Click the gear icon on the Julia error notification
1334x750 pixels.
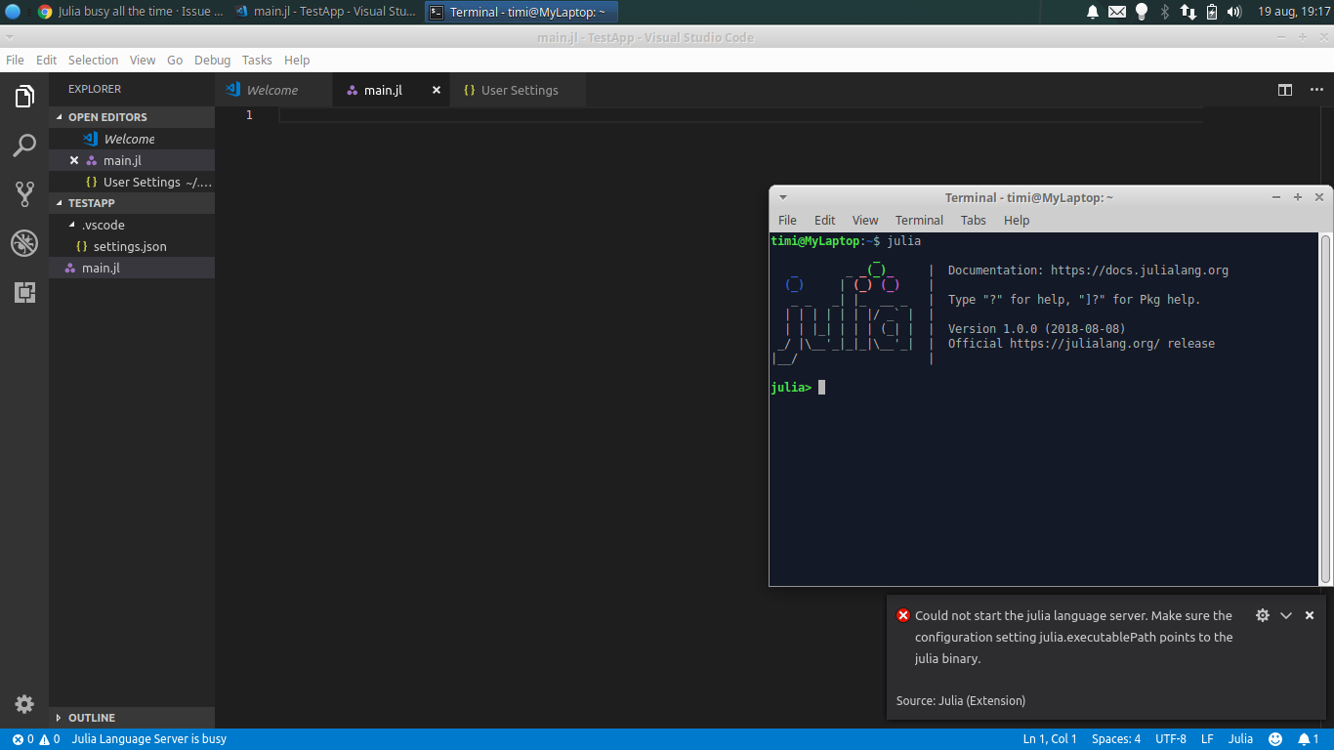(x=1263, y=615)
